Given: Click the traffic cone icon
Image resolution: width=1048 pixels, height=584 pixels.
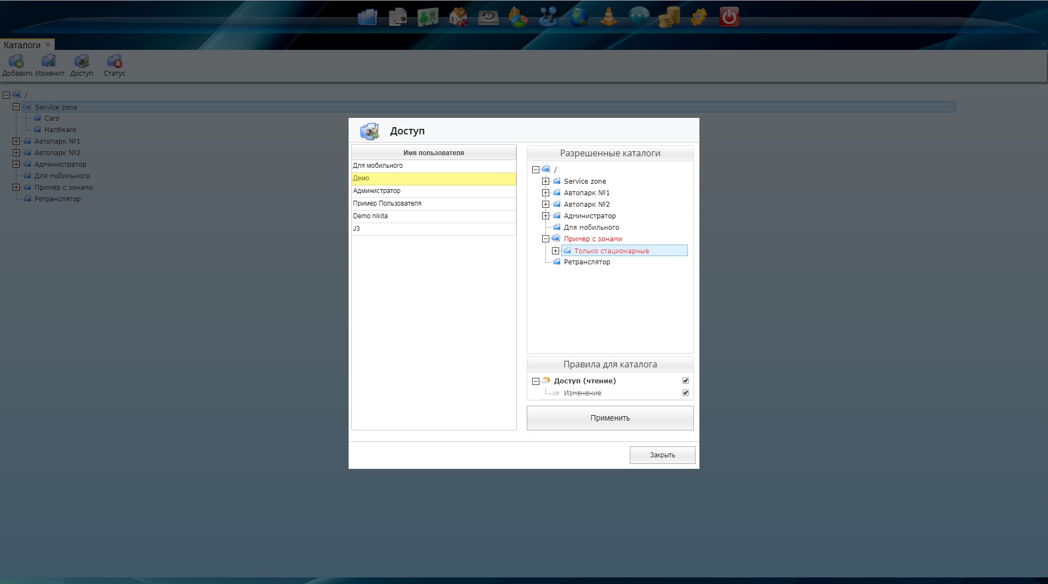Looking at the screenshot, I should point(608,17).
